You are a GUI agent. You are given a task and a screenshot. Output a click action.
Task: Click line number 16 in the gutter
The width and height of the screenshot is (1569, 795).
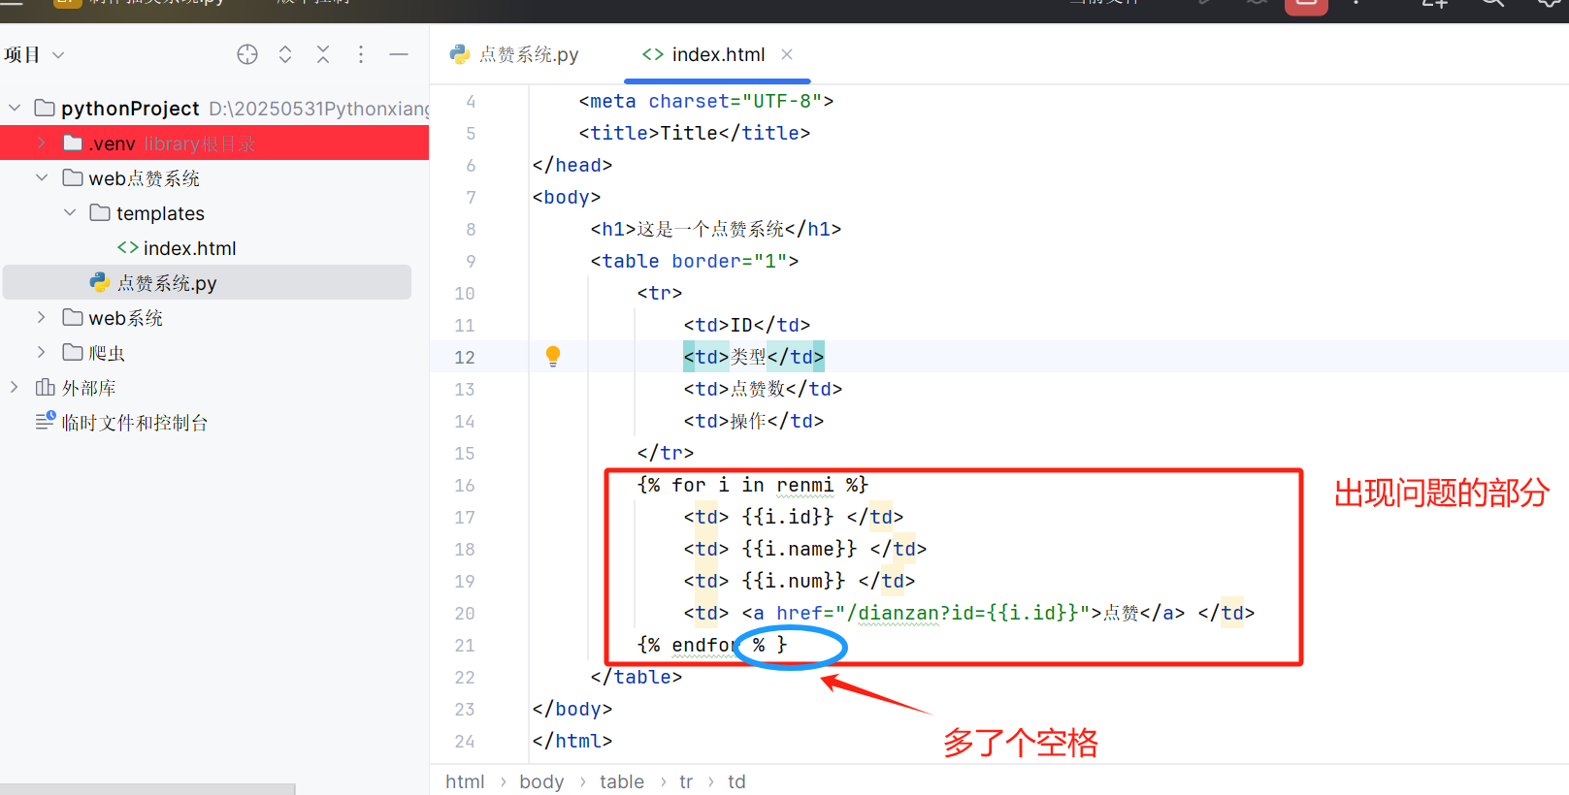(x=465, y=486)
